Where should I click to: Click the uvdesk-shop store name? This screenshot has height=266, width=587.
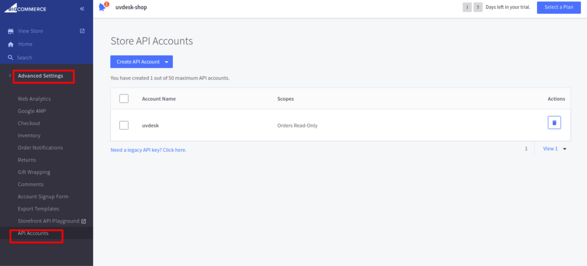coord(131,7)
